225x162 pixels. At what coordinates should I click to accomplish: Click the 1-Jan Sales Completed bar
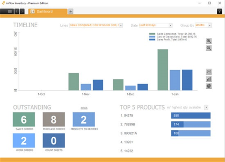coord(163,70)
